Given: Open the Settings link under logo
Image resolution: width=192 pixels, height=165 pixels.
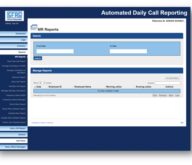Looking at the screenshot, I should (x=8, y=23).
